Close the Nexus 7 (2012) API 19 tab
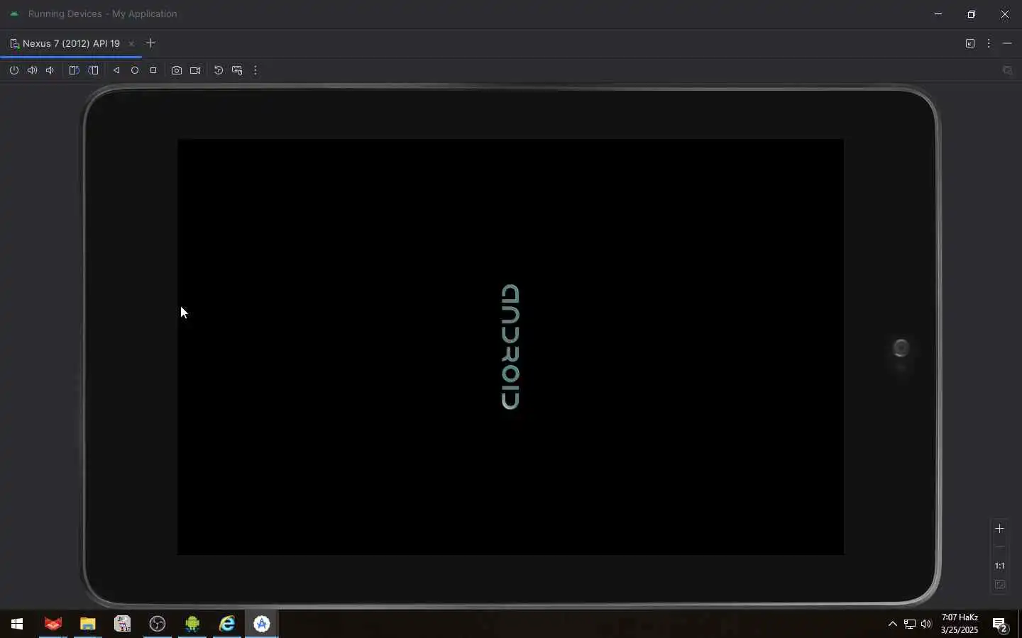Screen dimensions: 1022x638 (x=131, y=44)
